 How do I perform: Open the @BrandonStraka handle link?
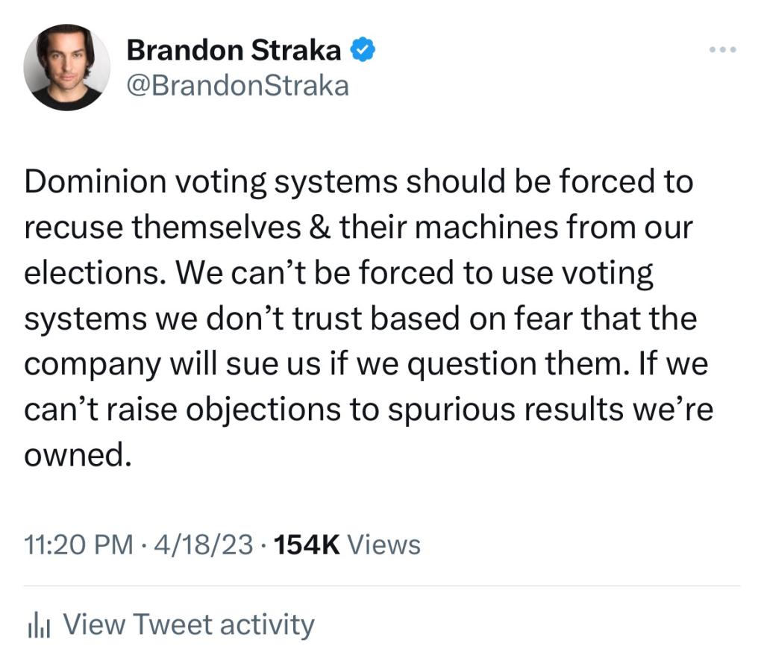pos(237,86)
